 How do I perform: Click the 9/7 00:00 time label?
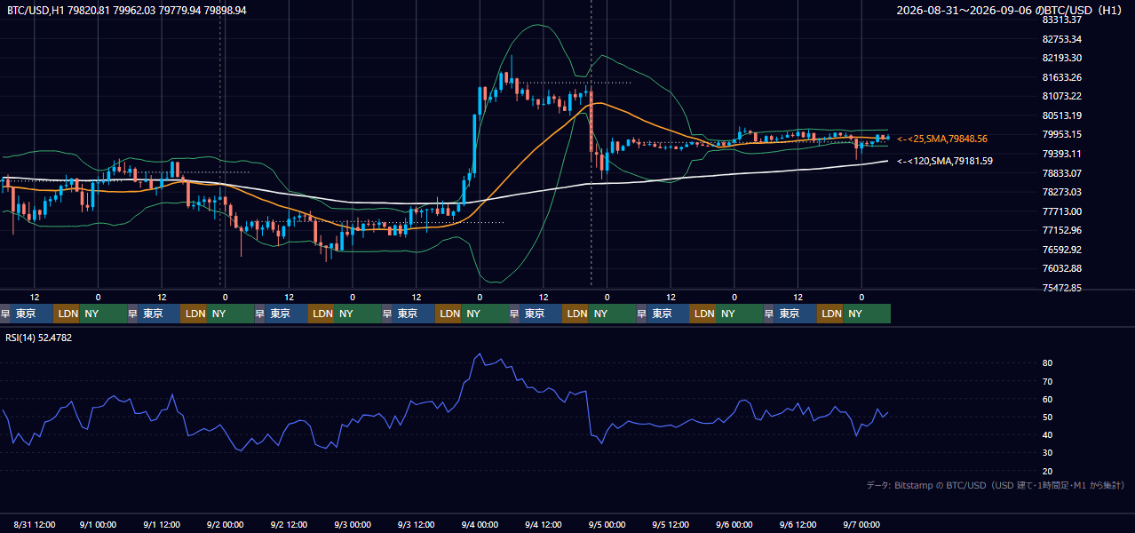(x=861, y=524)
